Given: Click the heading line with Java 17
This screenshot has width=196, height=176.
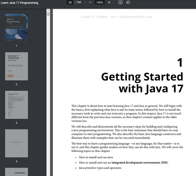Looking at the screenshot, I should [151, 89].
